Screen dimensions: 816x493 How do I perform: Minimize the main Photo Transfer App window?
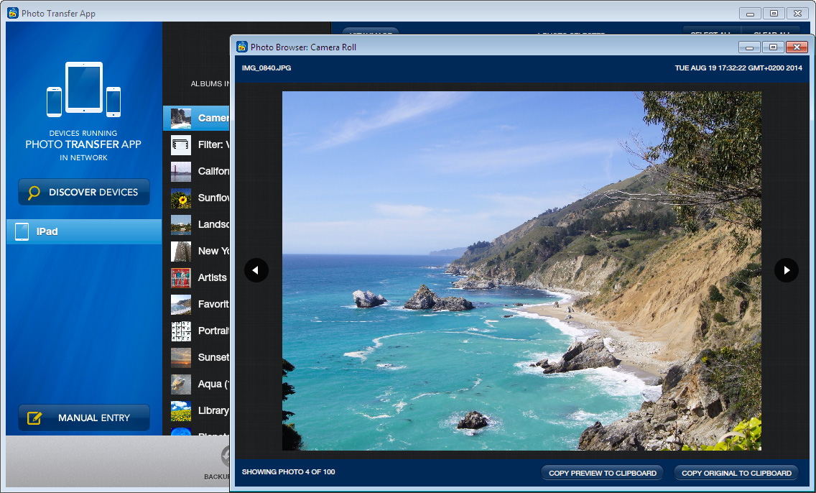750,14
